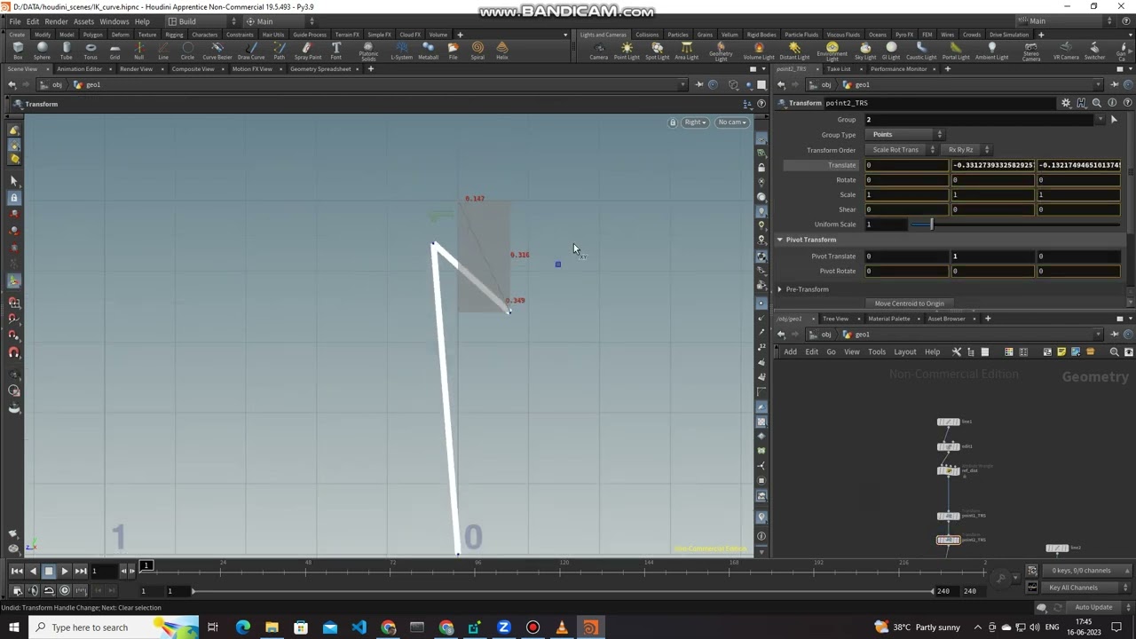This screenshot has height=639, width=1136.
Task: Create a Spiral curve
Action: click(477, 51)
